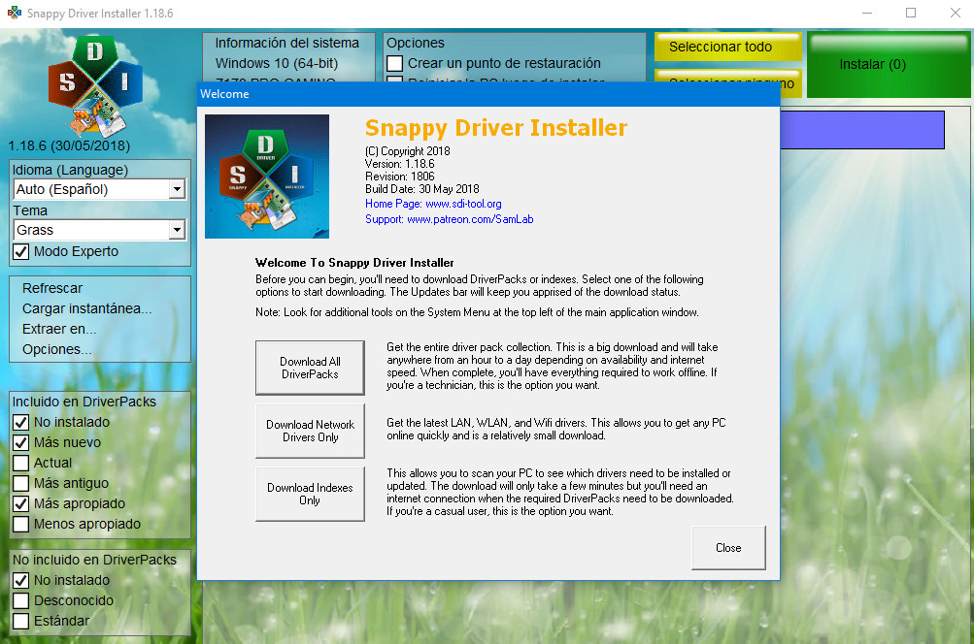Click the blue updates progress bar

862,130
